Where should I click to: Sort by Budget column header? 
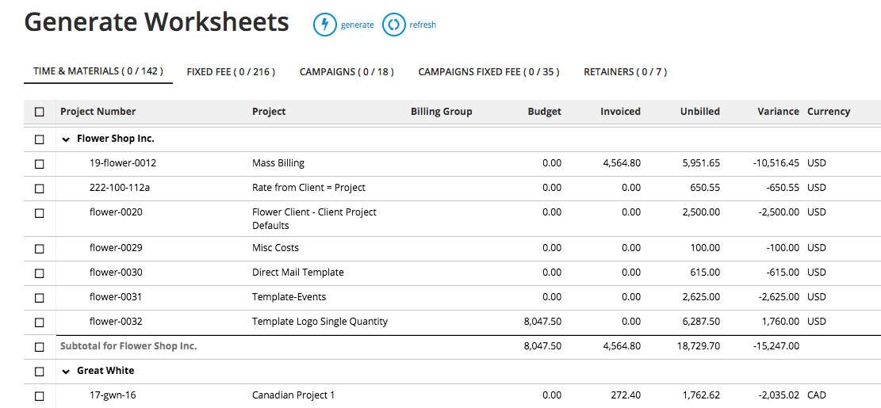click(x=545, y=111)
